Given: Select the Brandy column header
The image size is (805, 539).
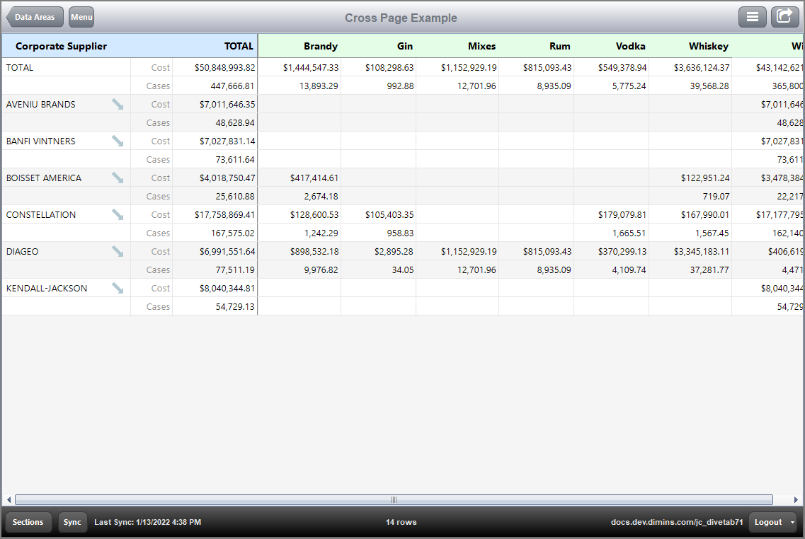Looking at the screenshot, I should [320, 46].
